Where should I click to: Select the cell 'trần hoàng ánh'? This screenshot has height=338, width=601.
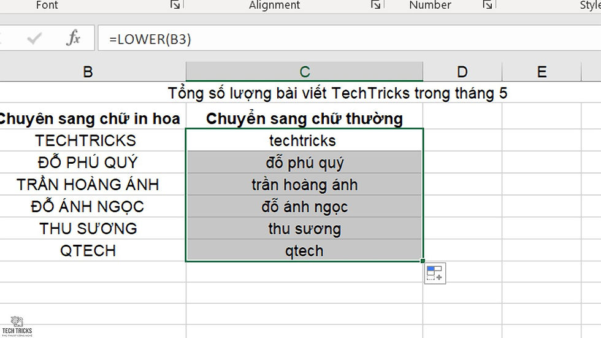click(304, 184)
